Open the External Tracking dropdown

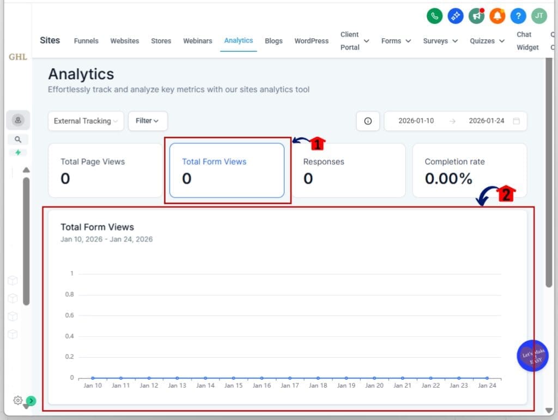[85, 121]
